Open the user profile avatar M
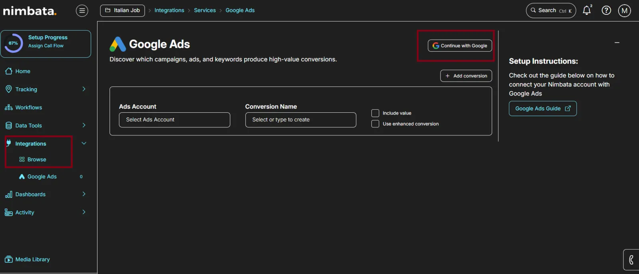Screen dimensions: 639x274 (x=625, y=11)
